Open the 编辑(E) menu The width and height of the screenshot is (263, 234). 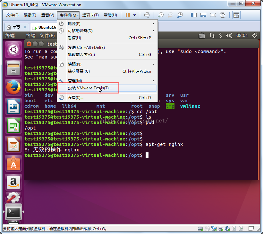[30, 15]
